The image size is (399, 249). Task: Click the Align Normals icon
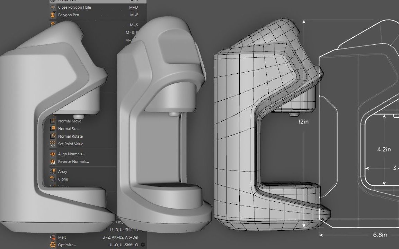pos(54,154)
